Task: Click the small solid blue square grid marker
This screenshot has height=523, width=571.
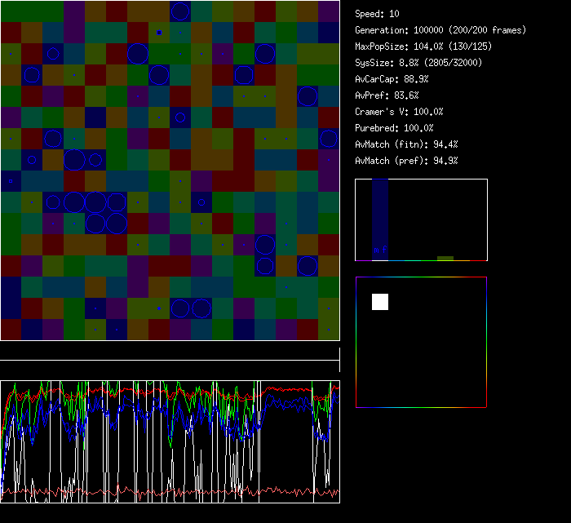Action: click(x=159, y=33)
